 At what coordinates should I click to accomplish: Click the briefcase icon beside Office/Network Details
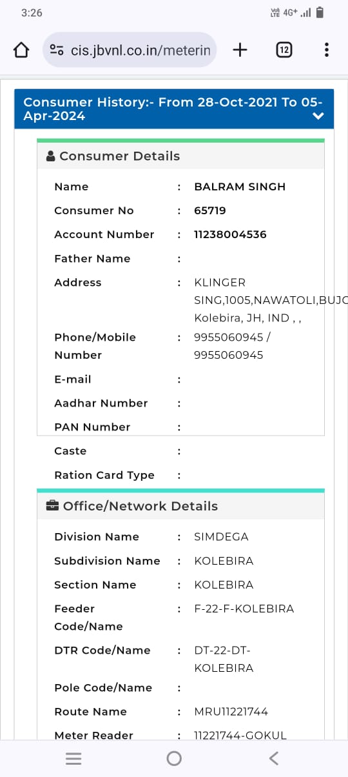tap(53, 506)
